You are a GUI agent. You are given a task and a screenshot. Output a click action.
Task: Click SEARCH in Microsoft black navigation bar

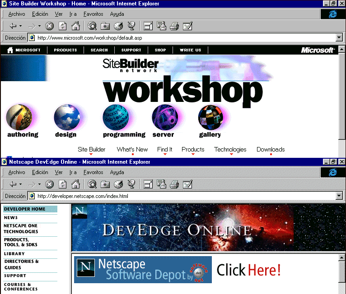(99, 50)
